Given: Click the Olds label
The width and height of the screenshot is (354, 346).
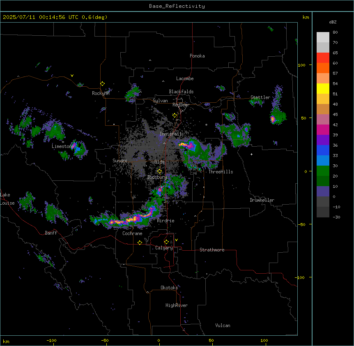Looking at the screenshot, I should tap(159, 162).
